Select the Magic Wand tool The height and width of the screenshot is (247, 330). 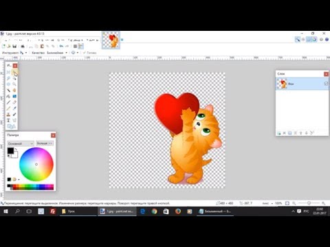point(8,91)
